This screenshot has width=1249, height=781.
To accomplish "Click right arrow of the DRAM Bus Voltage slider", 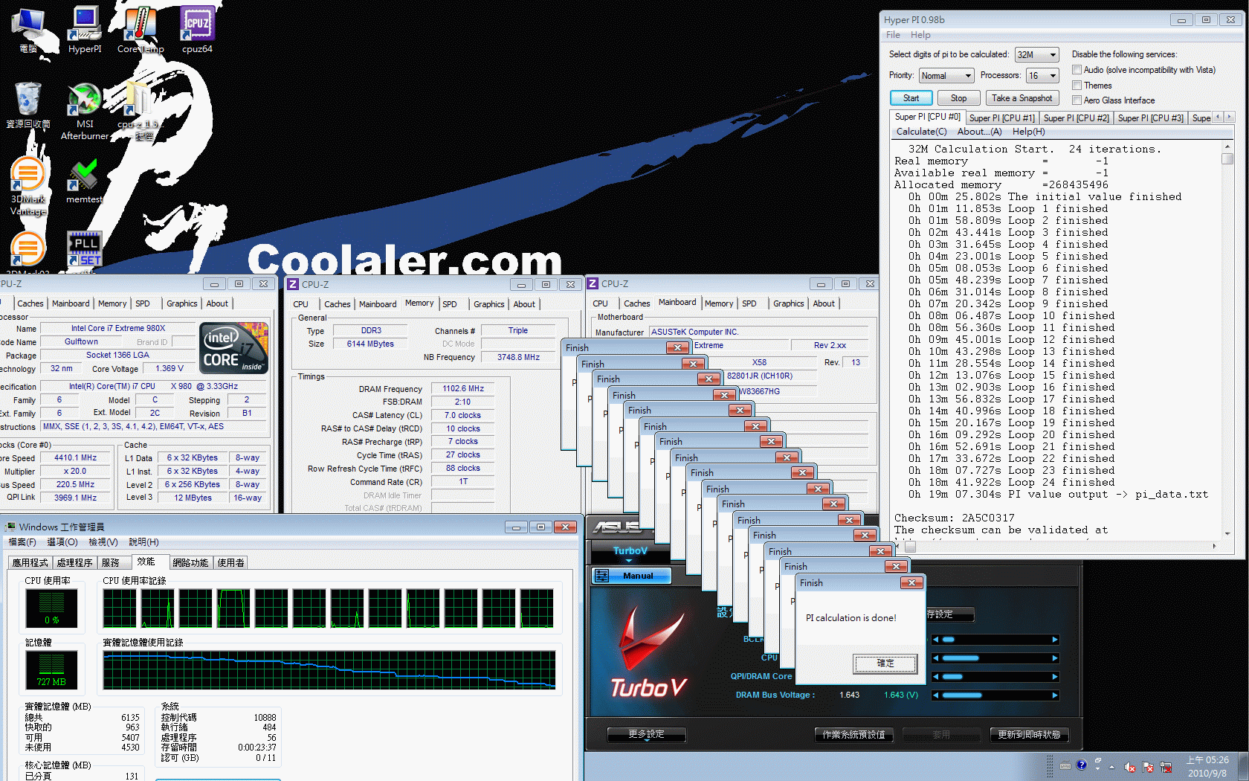I will coord(1054,695).
